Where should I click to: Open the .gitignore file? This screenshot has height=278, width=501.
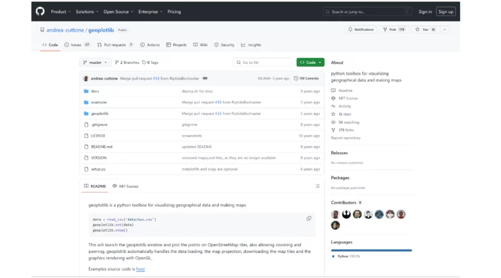100,125
